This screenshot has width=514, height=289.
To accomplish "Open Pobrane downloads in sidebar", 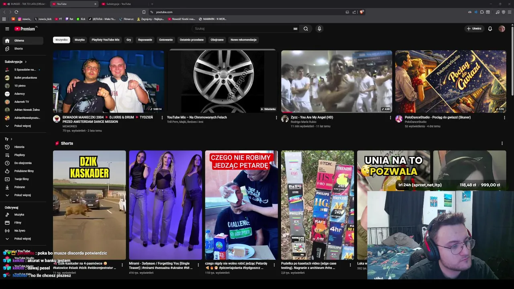I will point(23,187).
